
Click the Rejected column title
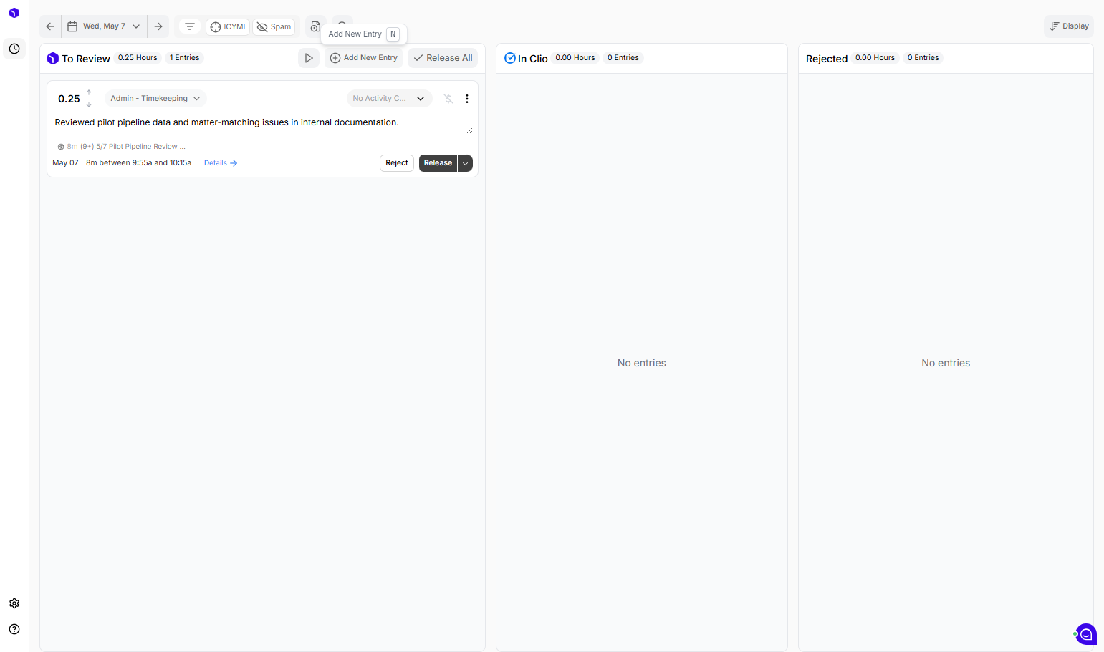coord(827,59)
